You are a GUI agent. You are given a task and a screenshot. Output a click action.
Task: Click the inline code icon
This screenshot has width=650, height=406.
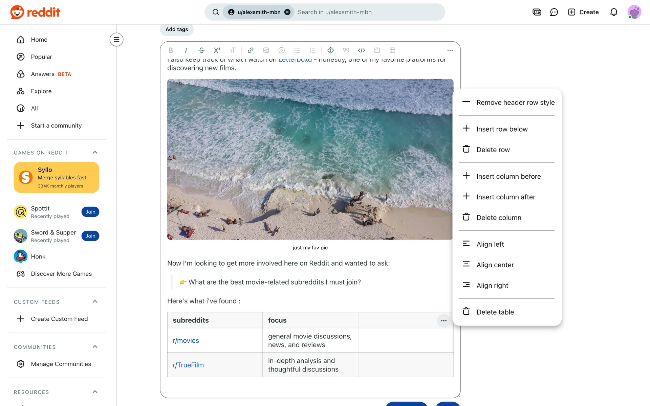tap(361, 50)
